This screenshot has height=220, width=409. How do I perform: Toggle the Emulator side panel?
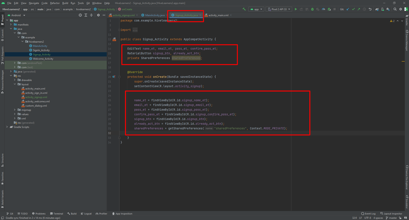click(x=407, y=201)
